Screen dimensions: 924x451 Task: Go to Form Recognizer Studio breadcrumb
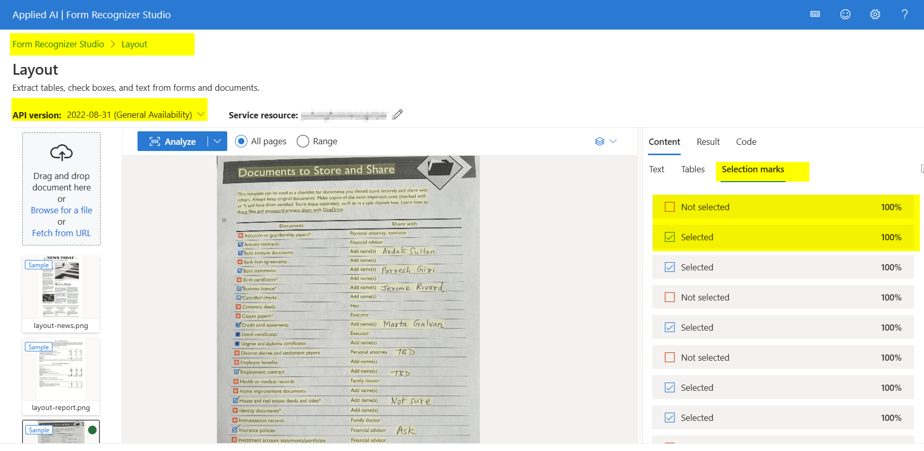point(58,44)
